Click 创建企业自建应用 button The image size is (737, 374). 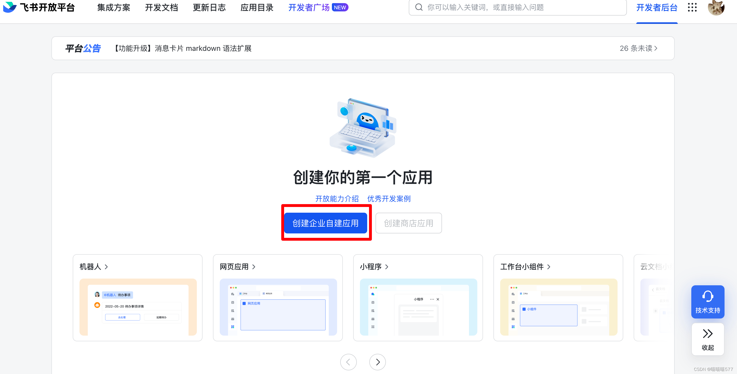tap(325, 223)
